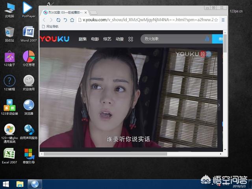Viewport: 252px width, 189px height.
Task: Open the 此电脑 desktop icon
Action: point(9,10)
